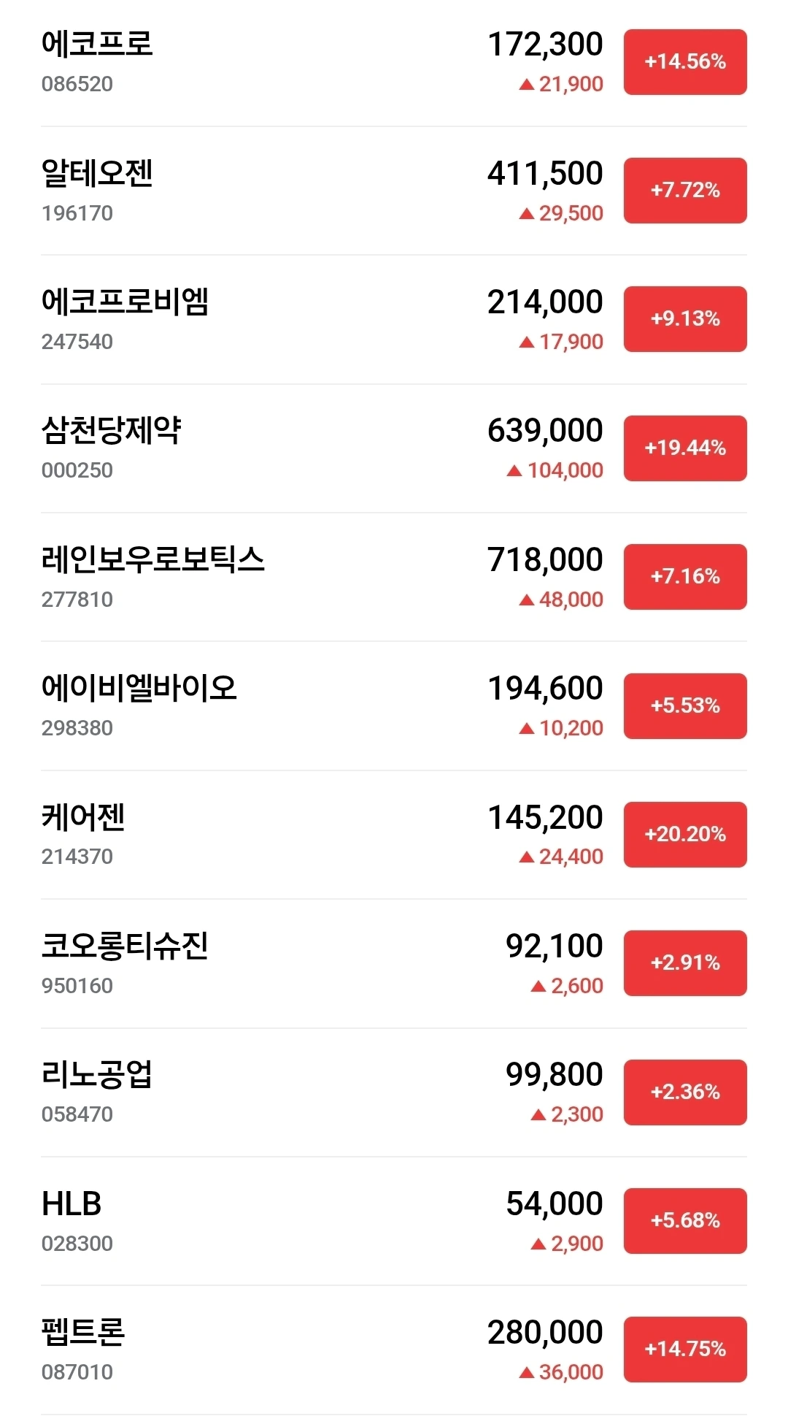Screen dimensions: 788x1416
Task: Tap the +2.36% badge for 리노공업
Action: point(684,1092)
